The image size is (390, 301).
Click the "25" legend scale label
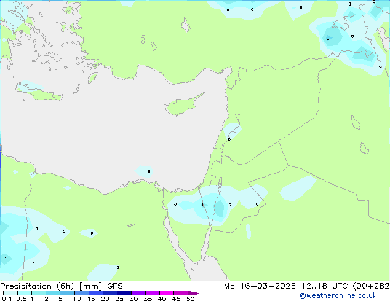pyautogui.click(x=119, y=299)
